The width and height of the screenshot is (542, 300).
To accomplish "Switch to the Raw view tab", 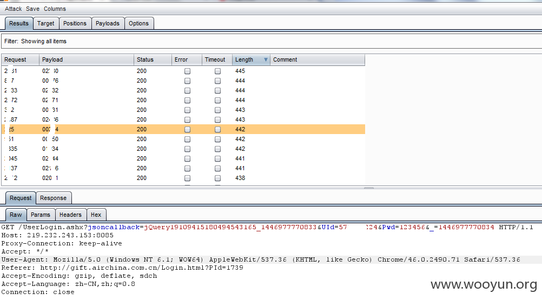I will click(x=16, y=215).
